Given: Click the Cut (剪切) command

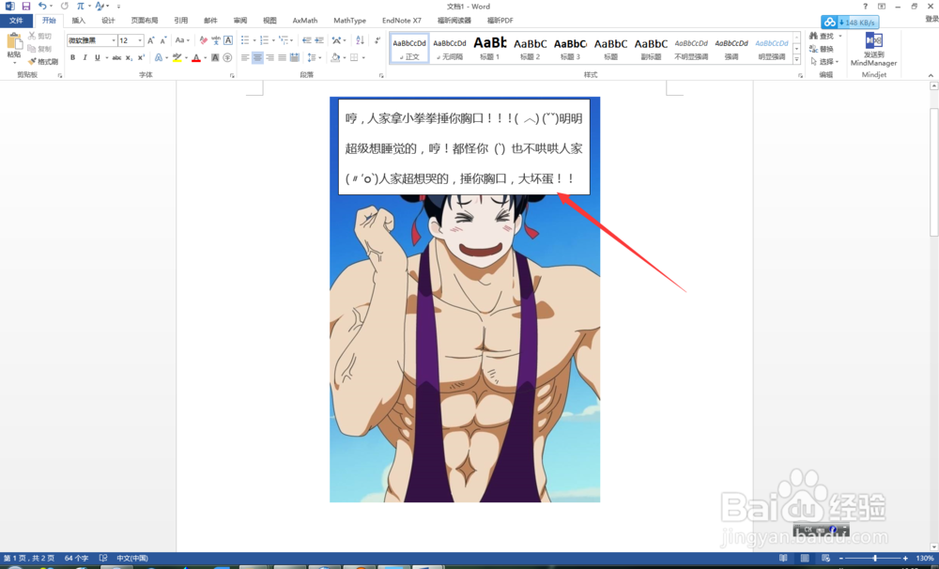Looking at the screenshot, I should pos(40,36).
